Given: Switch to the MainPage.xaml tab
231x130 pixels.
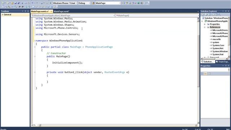Looking at the screenshot, I should [61, 11].
